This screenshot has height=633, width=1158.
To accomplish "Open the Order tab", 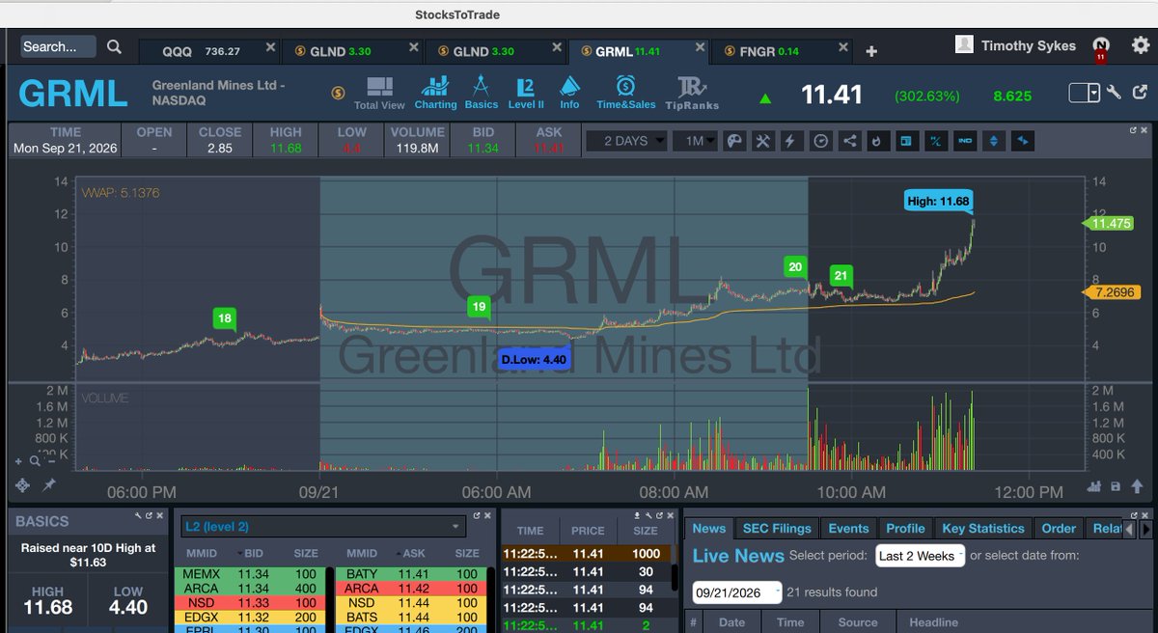I will 1059,528.
